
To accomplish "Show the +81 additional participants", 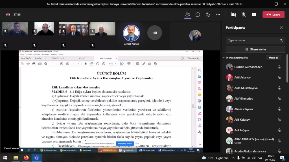I will (x=154, y=33).
